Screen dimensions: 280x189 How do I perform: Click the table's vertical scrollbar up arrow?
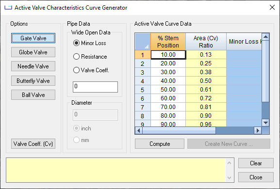click(265, 37)
